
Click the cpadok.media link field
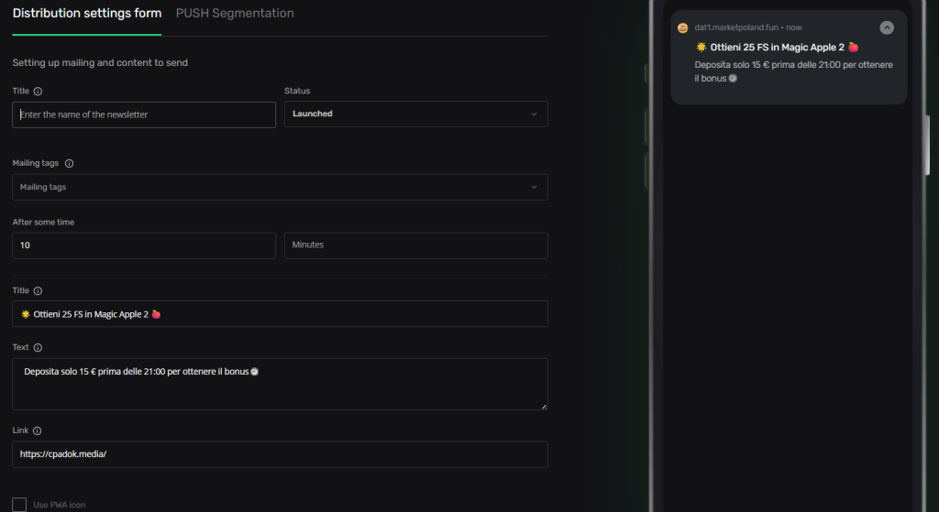coord(280,454)
